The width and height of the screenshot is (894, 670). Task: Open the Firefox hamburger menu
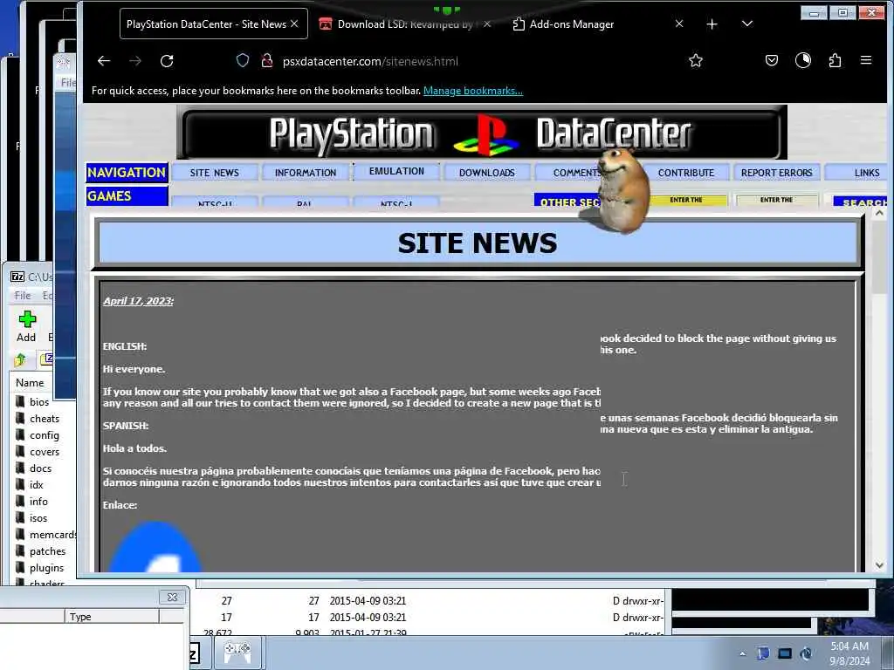[865, 60]
